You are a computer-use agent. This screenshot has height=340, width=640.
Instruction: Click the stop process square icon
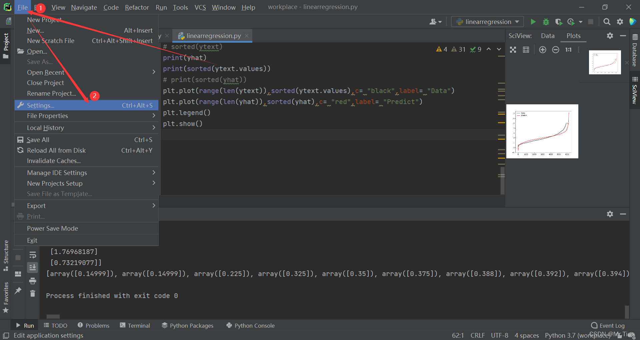(x=591, y=22)
